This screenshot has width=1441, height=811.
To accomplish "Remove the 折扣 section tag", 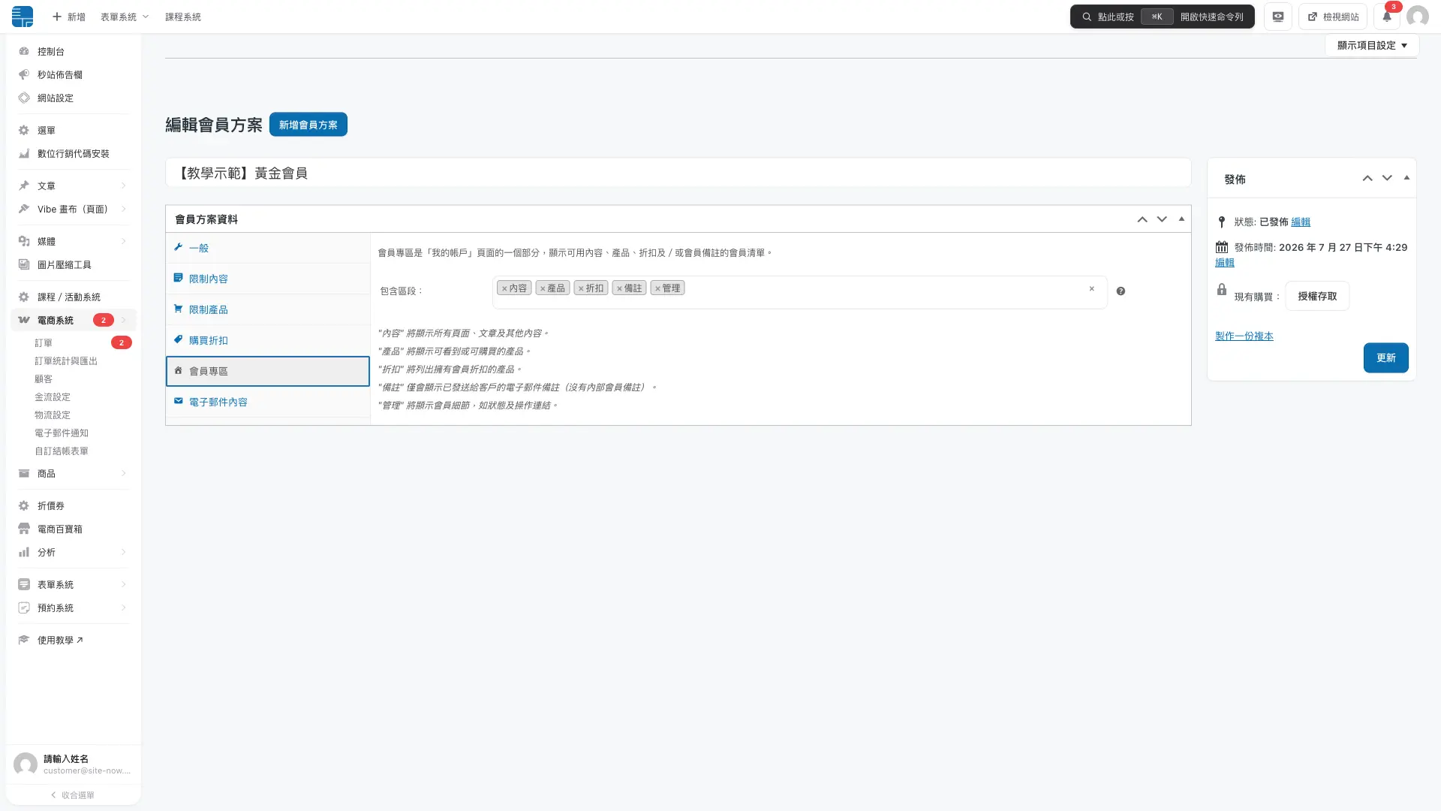I will 581,288.
